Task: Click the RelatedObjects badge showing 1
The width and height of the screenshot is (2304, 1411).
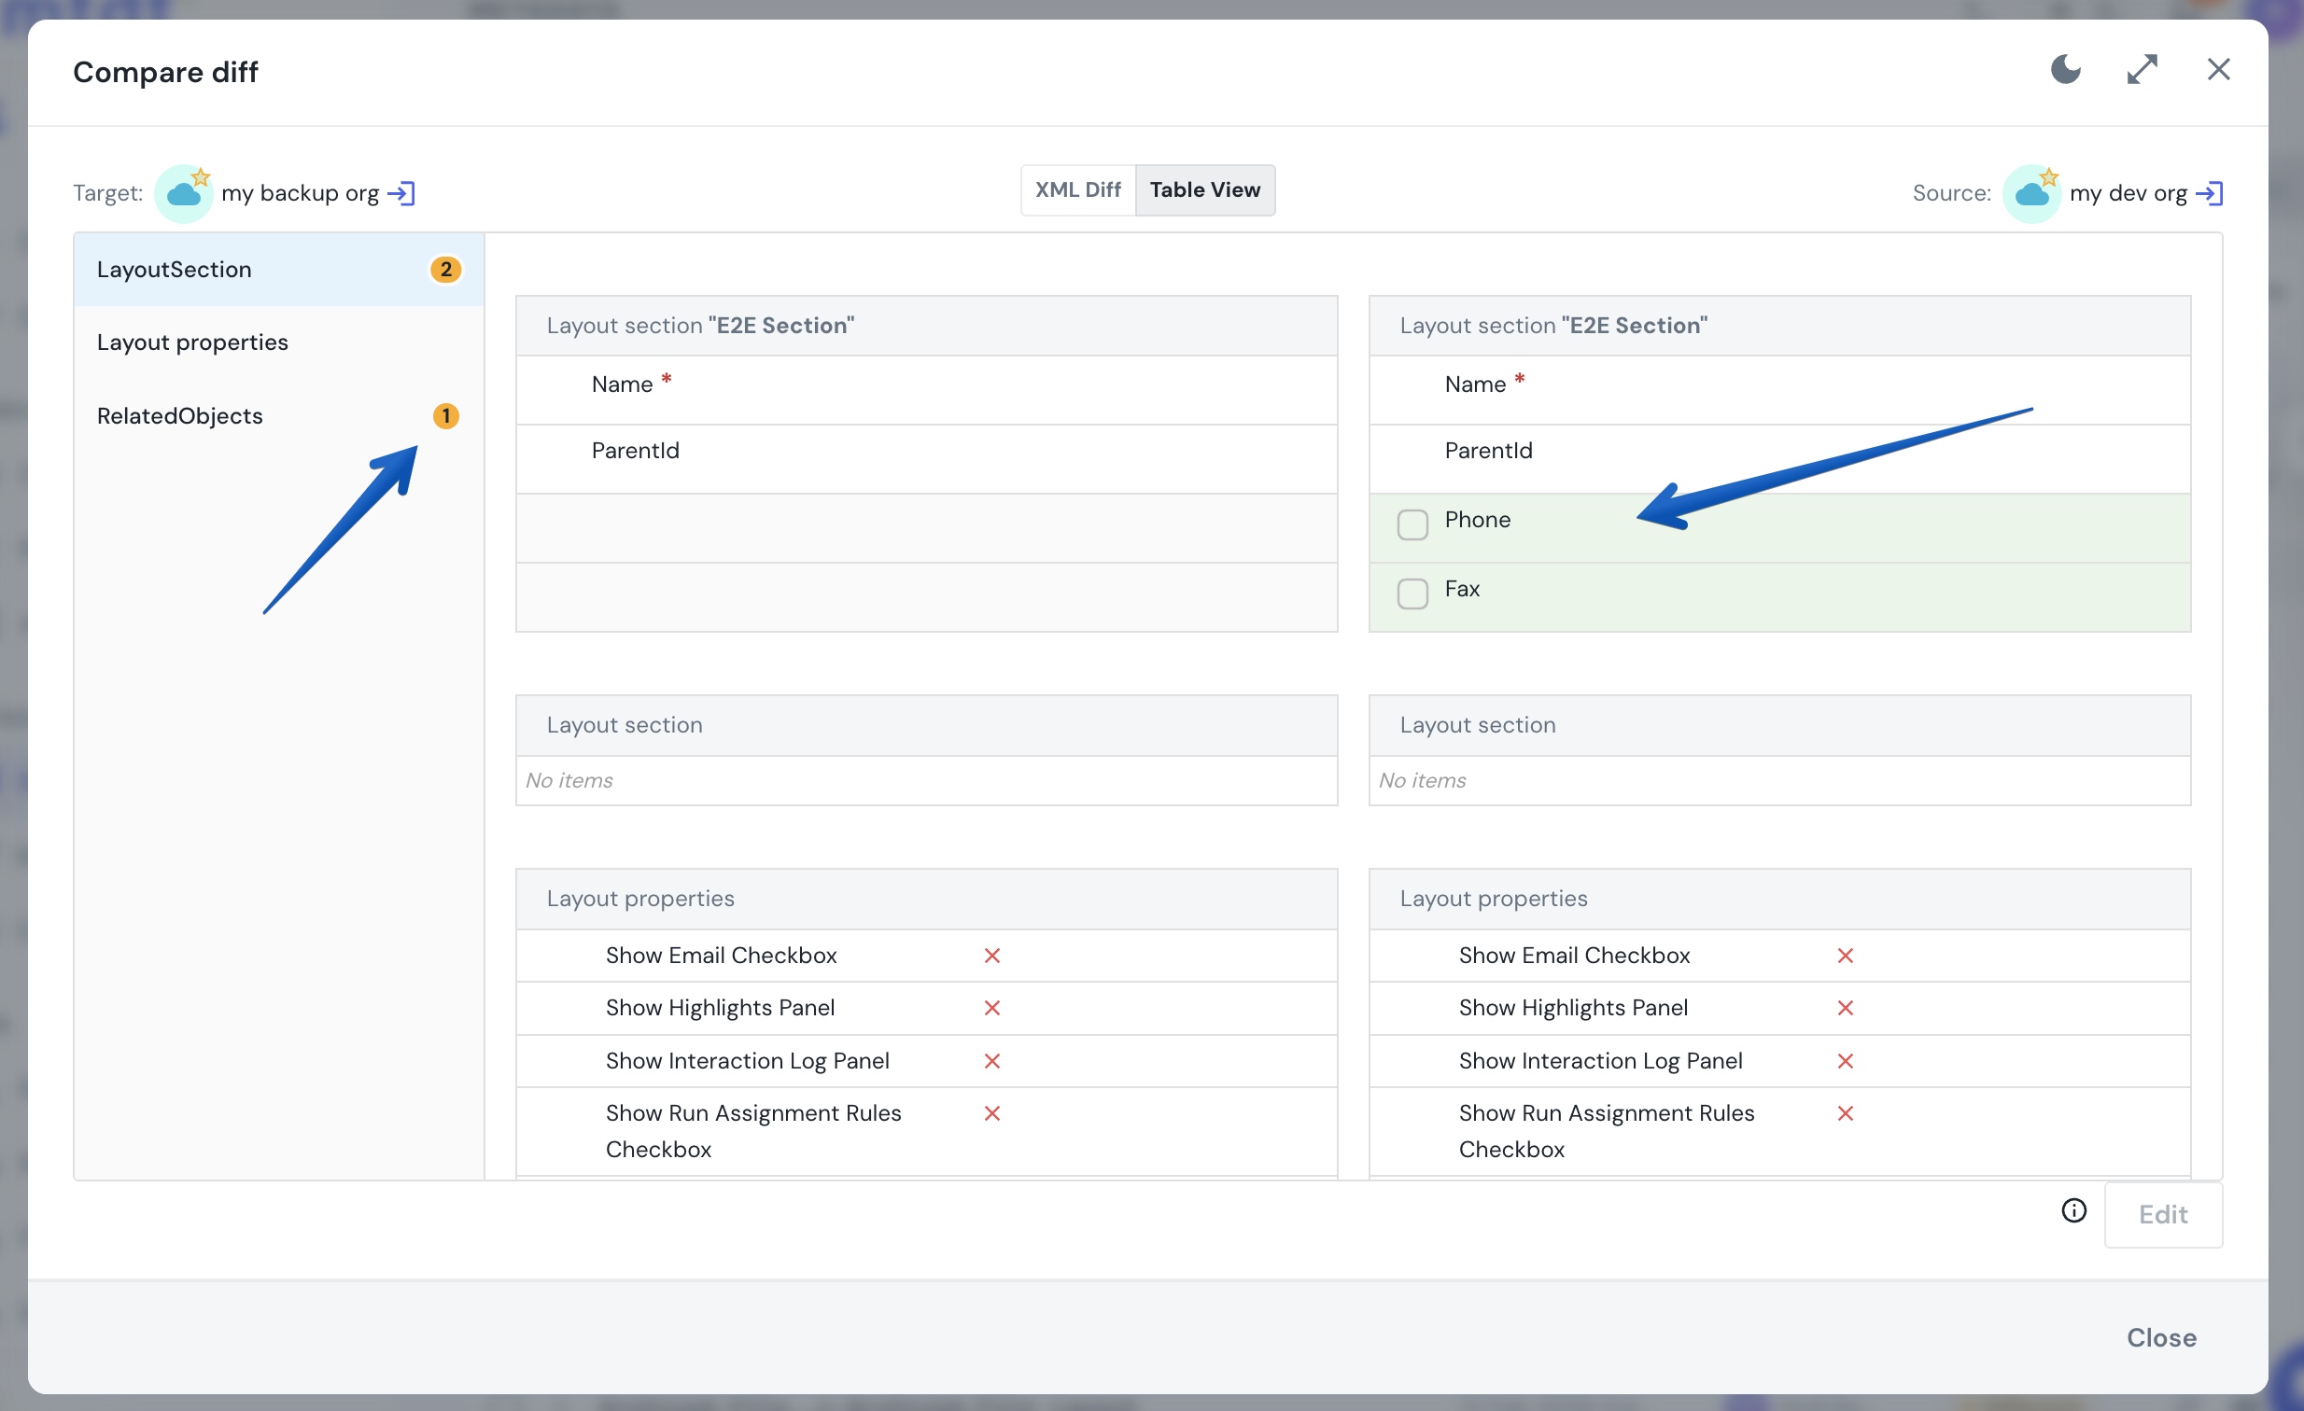Action: coord(446,416)
